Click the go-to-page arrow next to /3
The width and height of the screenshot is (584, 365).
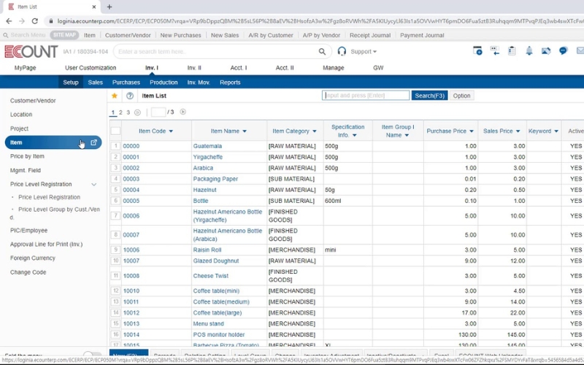pyautogui.click(x=183, y=112)
